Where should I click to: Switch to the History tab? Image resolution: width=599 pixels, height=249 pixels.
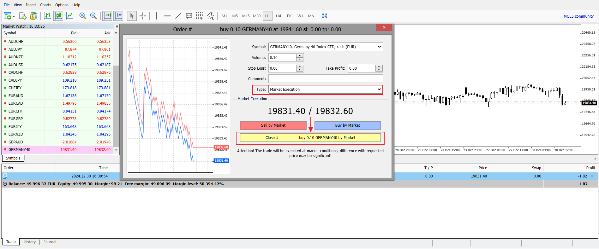[29, 242]
